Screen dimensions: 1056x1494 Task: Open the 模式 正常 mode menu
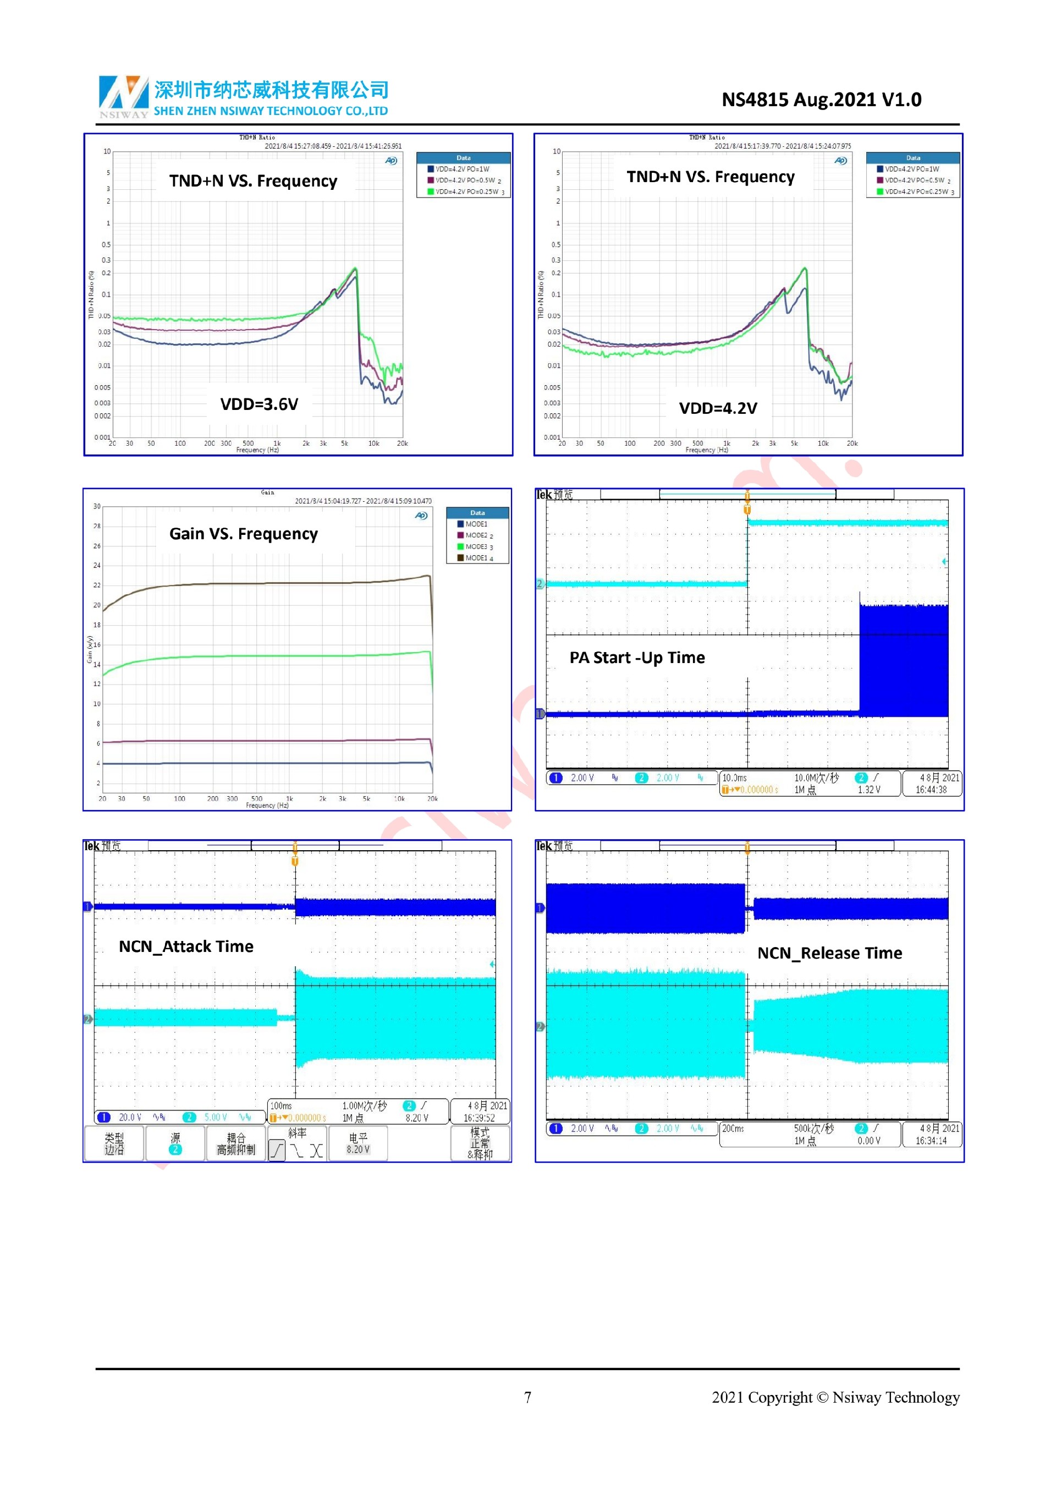pos(480,1143)
